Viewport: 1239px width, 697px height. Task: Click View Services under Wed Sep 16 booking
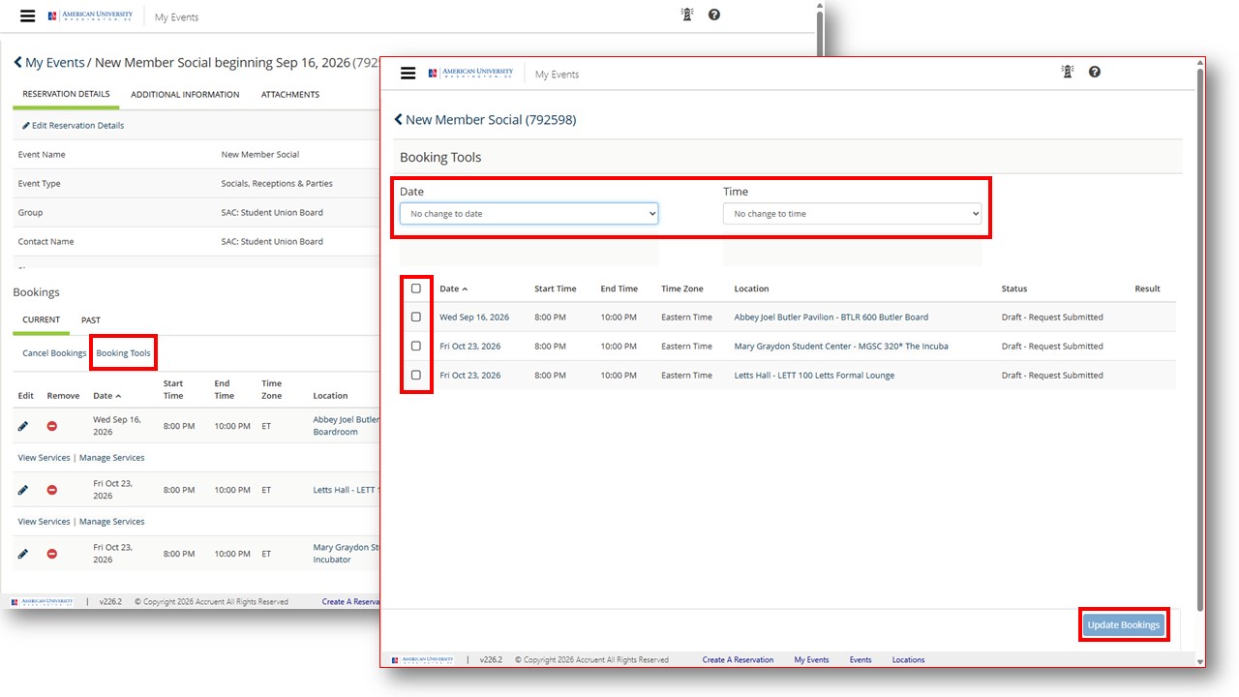tap(44, 458)
